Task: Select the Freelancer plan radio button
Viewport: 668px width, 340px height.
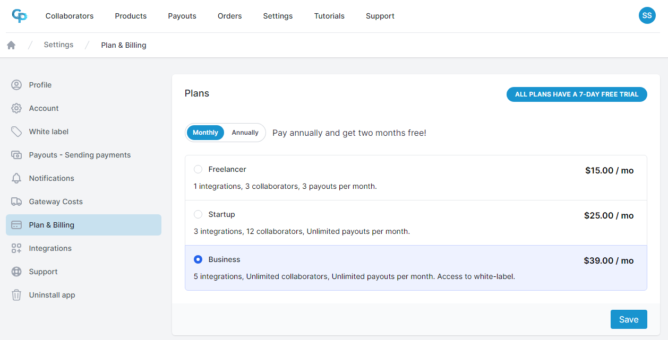Action: (198, 169)
